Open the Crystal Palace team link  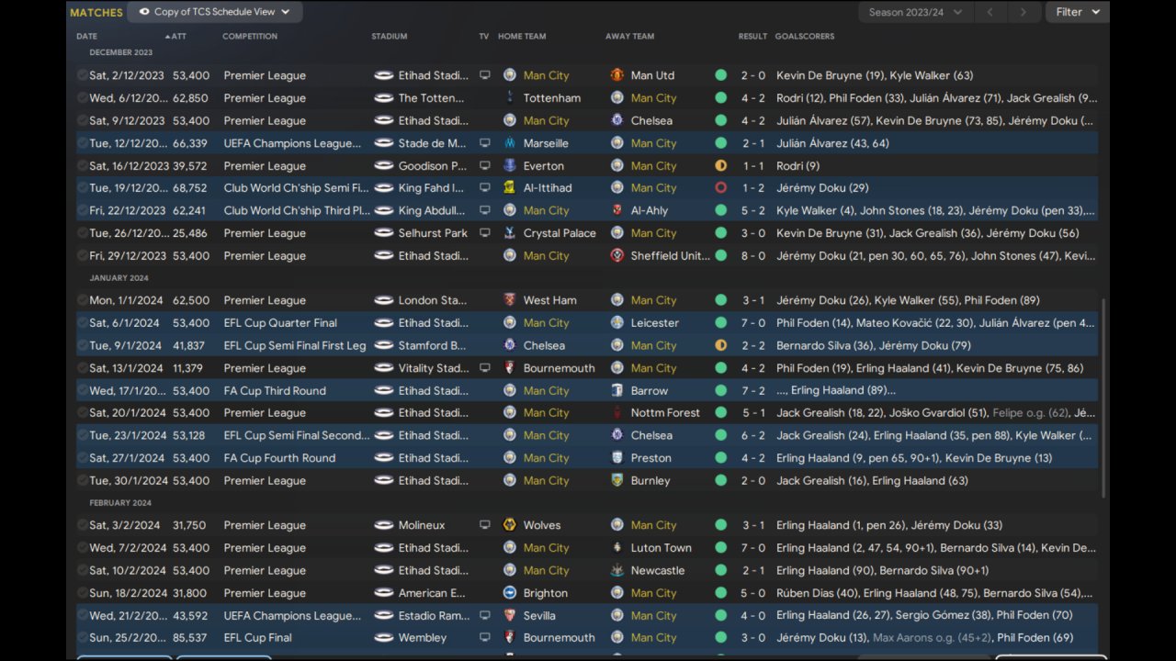(560, 233)
